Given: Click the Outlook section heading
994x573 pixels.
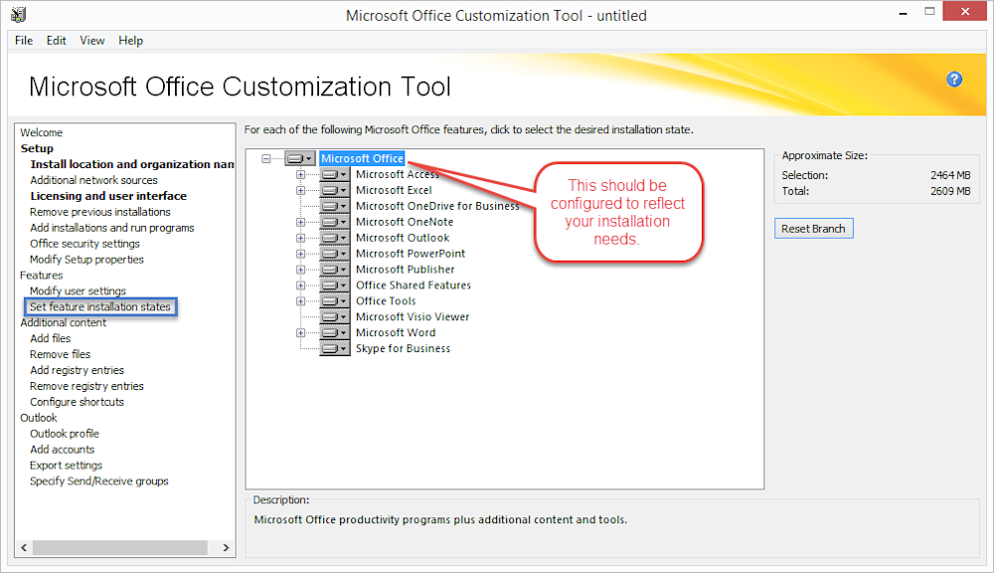Looking at the screenshot, I should click(x=39, y=418).
